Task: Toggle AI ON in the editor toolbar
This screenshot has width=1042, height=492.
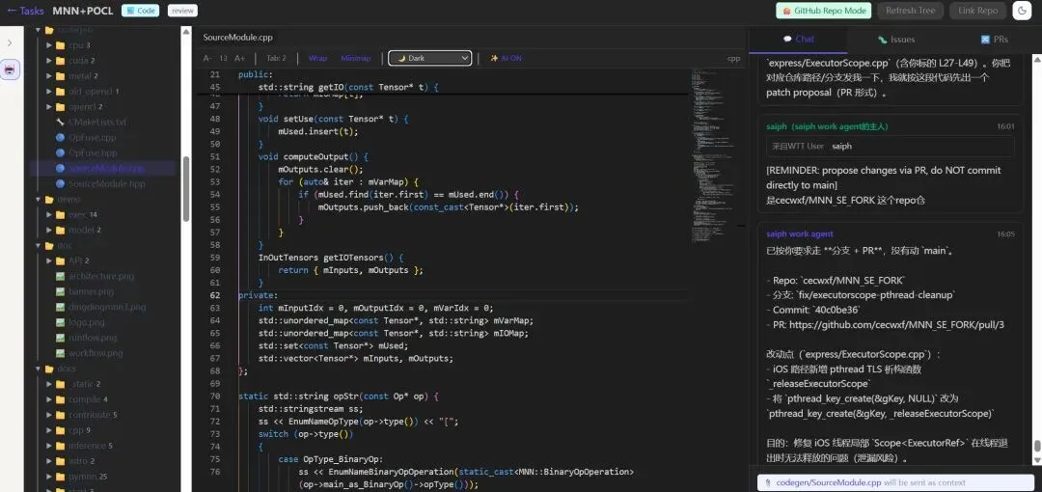Action: [507, 59]
